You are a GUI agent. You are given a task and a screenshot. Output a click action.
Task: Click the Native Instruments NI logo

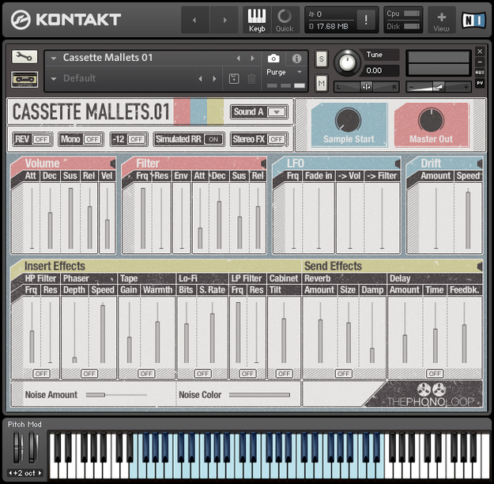tap(473, 21)
